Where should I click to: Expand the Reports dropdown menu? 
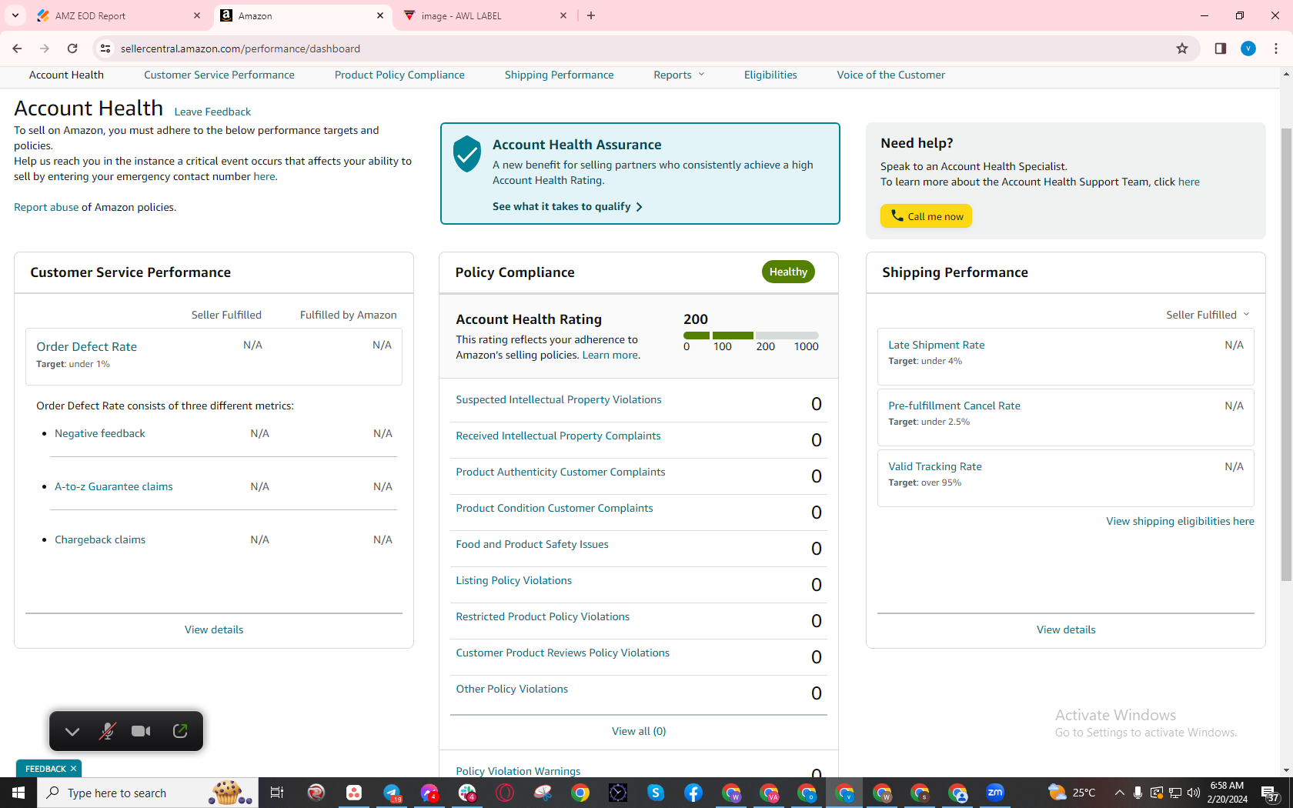click(679, 75)
